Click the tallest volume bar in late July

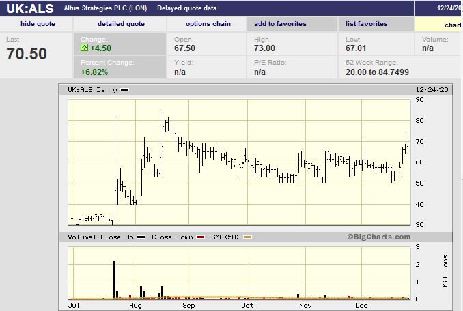point(115,280)
